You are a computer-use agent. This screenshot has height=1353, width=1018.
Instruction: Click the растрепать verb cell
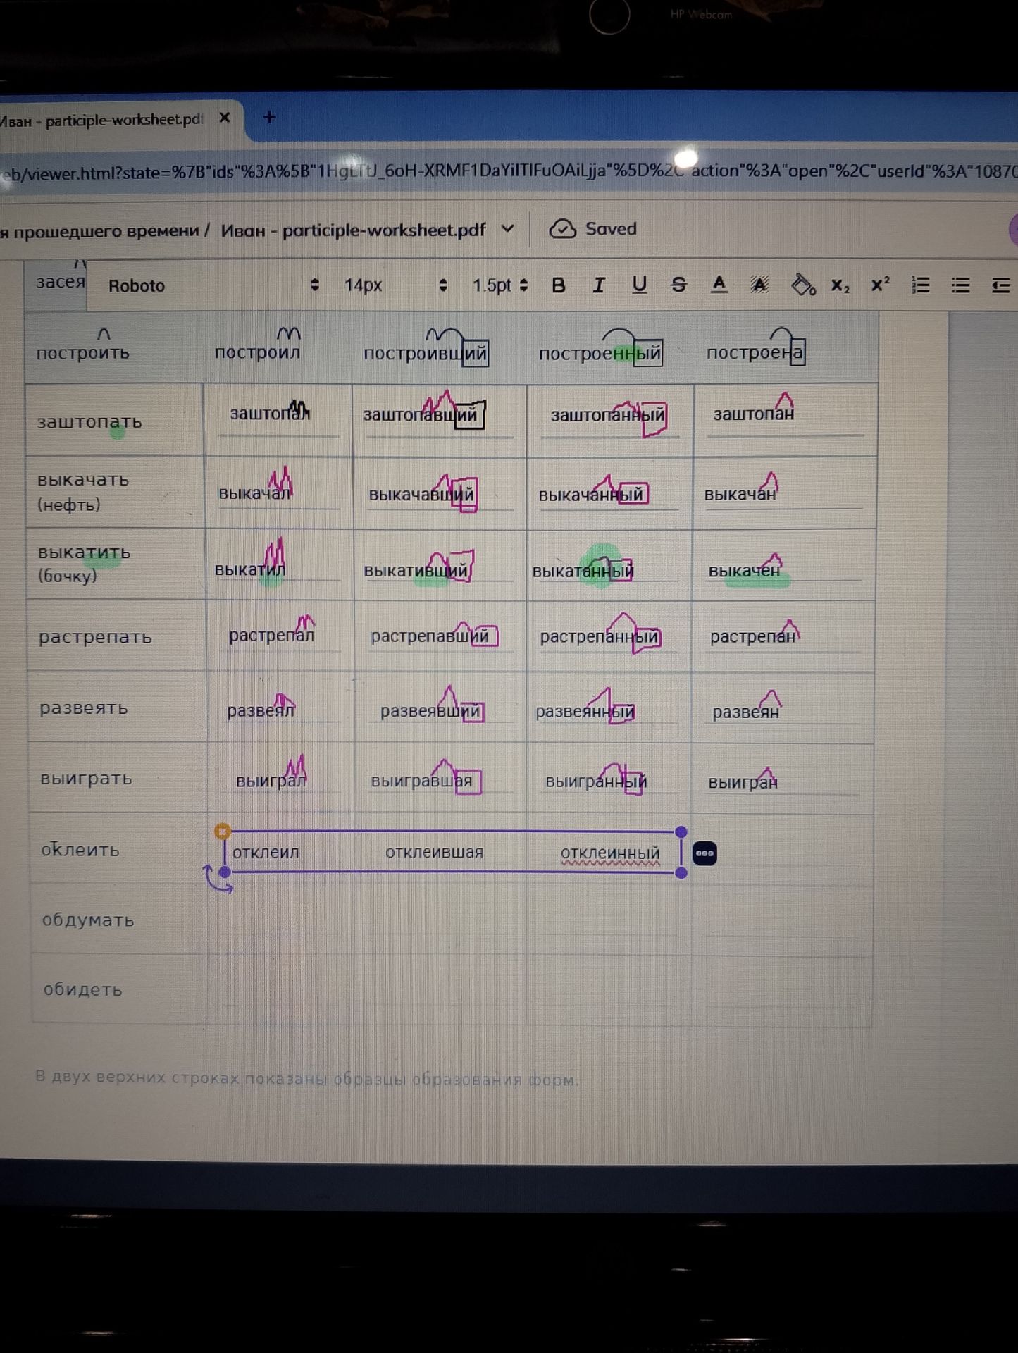[x=95, y=637]
